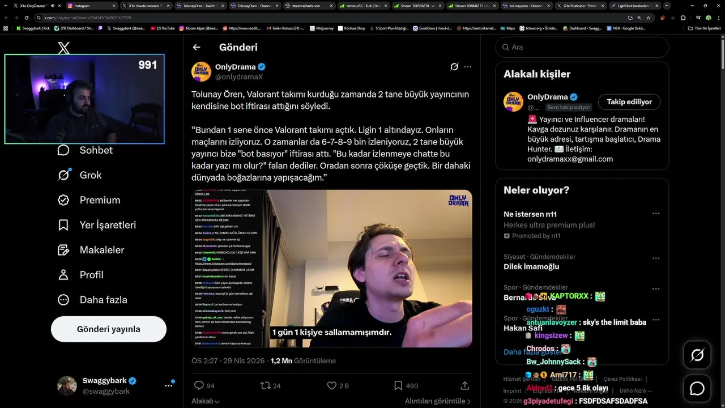Viewport: 725px width, 408px height.
Task: Click the Ara search field
Action: [582, 47]
